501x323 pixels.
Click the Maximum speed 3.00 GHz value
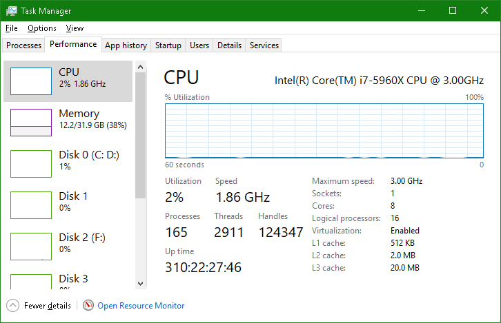[x=406, y=181]
